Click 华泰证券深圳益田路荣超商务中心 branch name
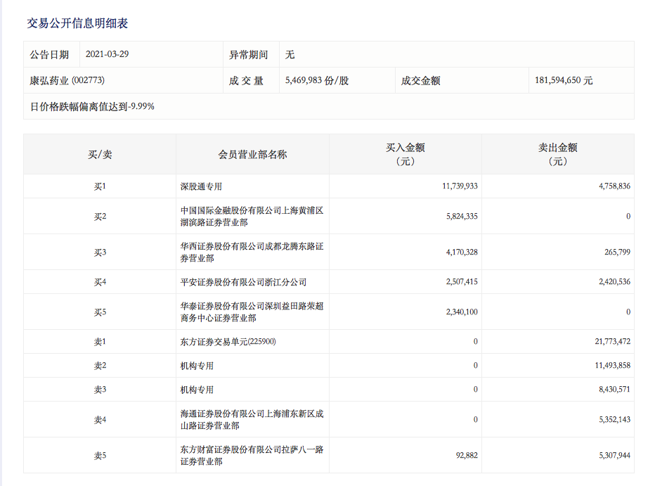Image resolution: width=655 pixels, height=486 pixels. (x=252, y=312)
